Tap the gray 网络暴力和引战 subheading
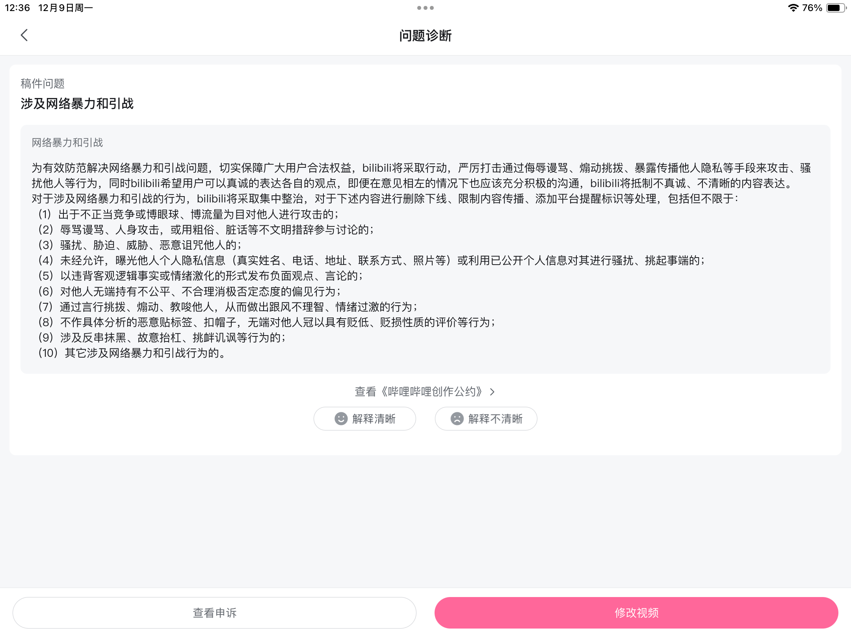Screen dimensions: 851x638 pos(67,143)
